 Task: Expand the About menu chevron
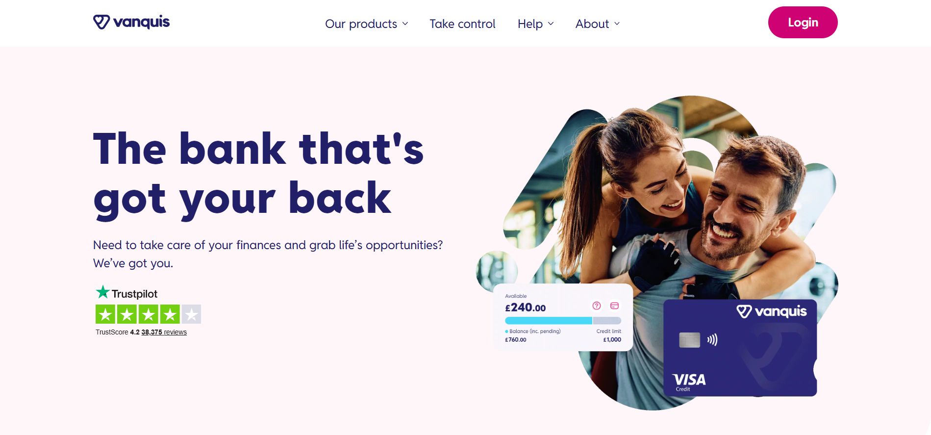(x=617, y=24)
